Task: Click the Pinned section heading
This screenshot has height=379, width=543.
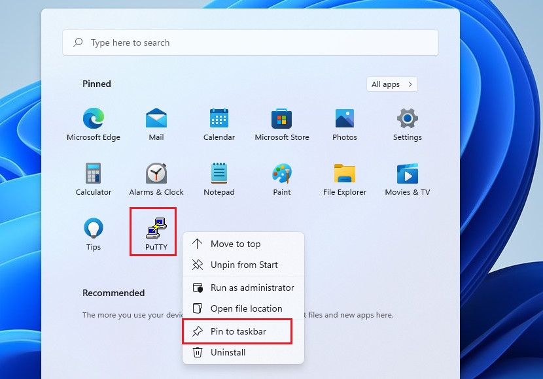Action: point(97,84)
